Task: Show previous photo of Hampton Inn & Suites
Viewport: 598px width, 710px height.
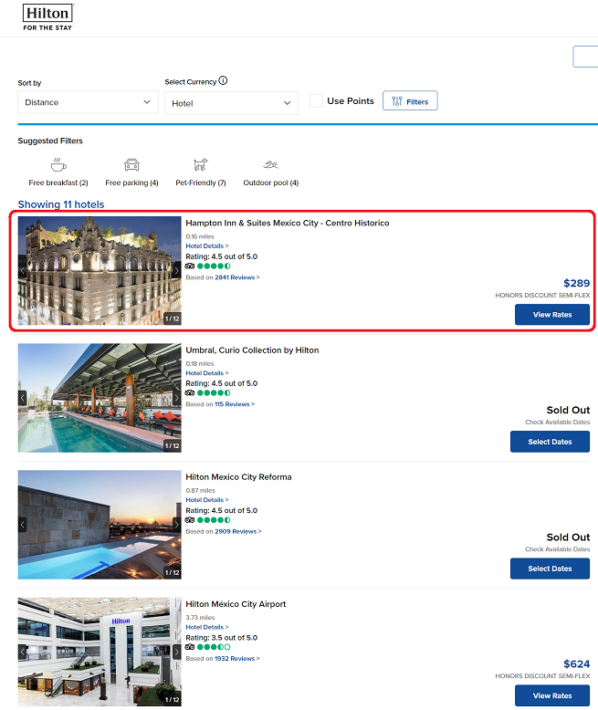Action: pyautogui.click(x=23, y=271)
